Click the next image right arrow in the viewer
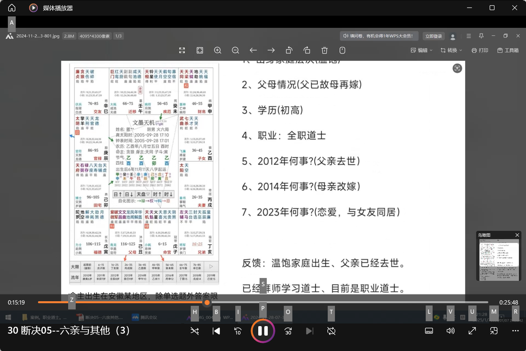Viewport: 526px width, 351px height. click(271, 50)
